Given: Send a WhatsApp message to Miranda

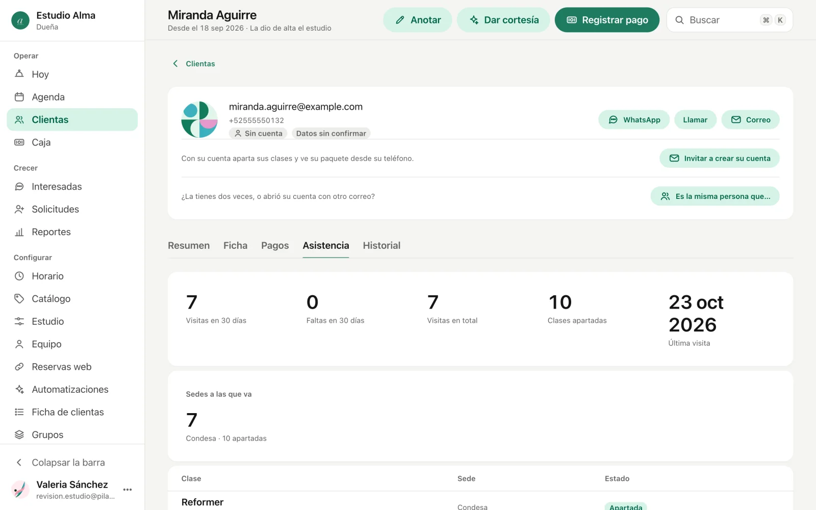Looking at the screenshot, I should tap(634, 120).
